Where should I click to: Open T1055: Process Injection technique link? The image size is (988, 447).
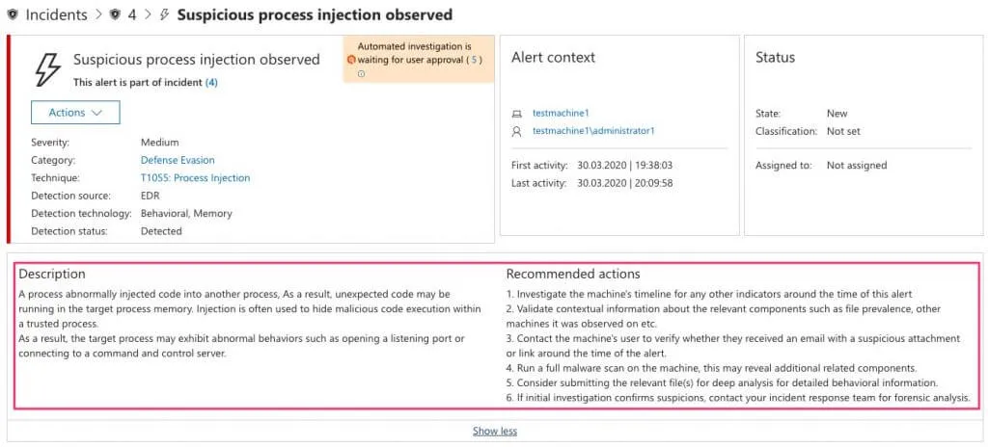pos(195,178)
